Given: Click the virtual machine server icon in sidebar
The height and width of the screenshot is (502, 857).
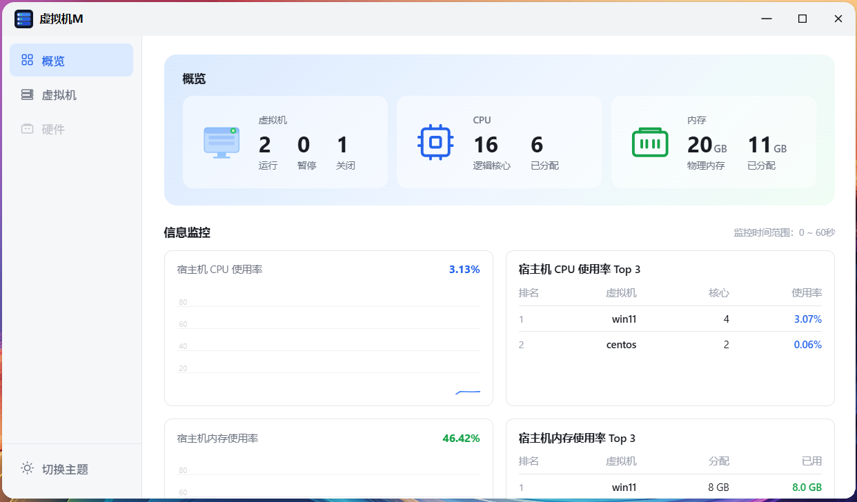Looking at the screenshot, I should click(x=28, y=94).
